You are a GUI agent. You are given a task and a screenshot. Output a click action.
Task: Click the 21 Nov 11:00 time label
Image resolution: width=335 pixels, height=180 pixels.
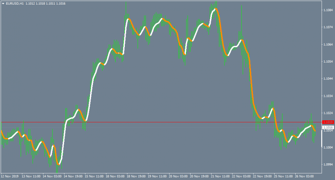point(220,176)
